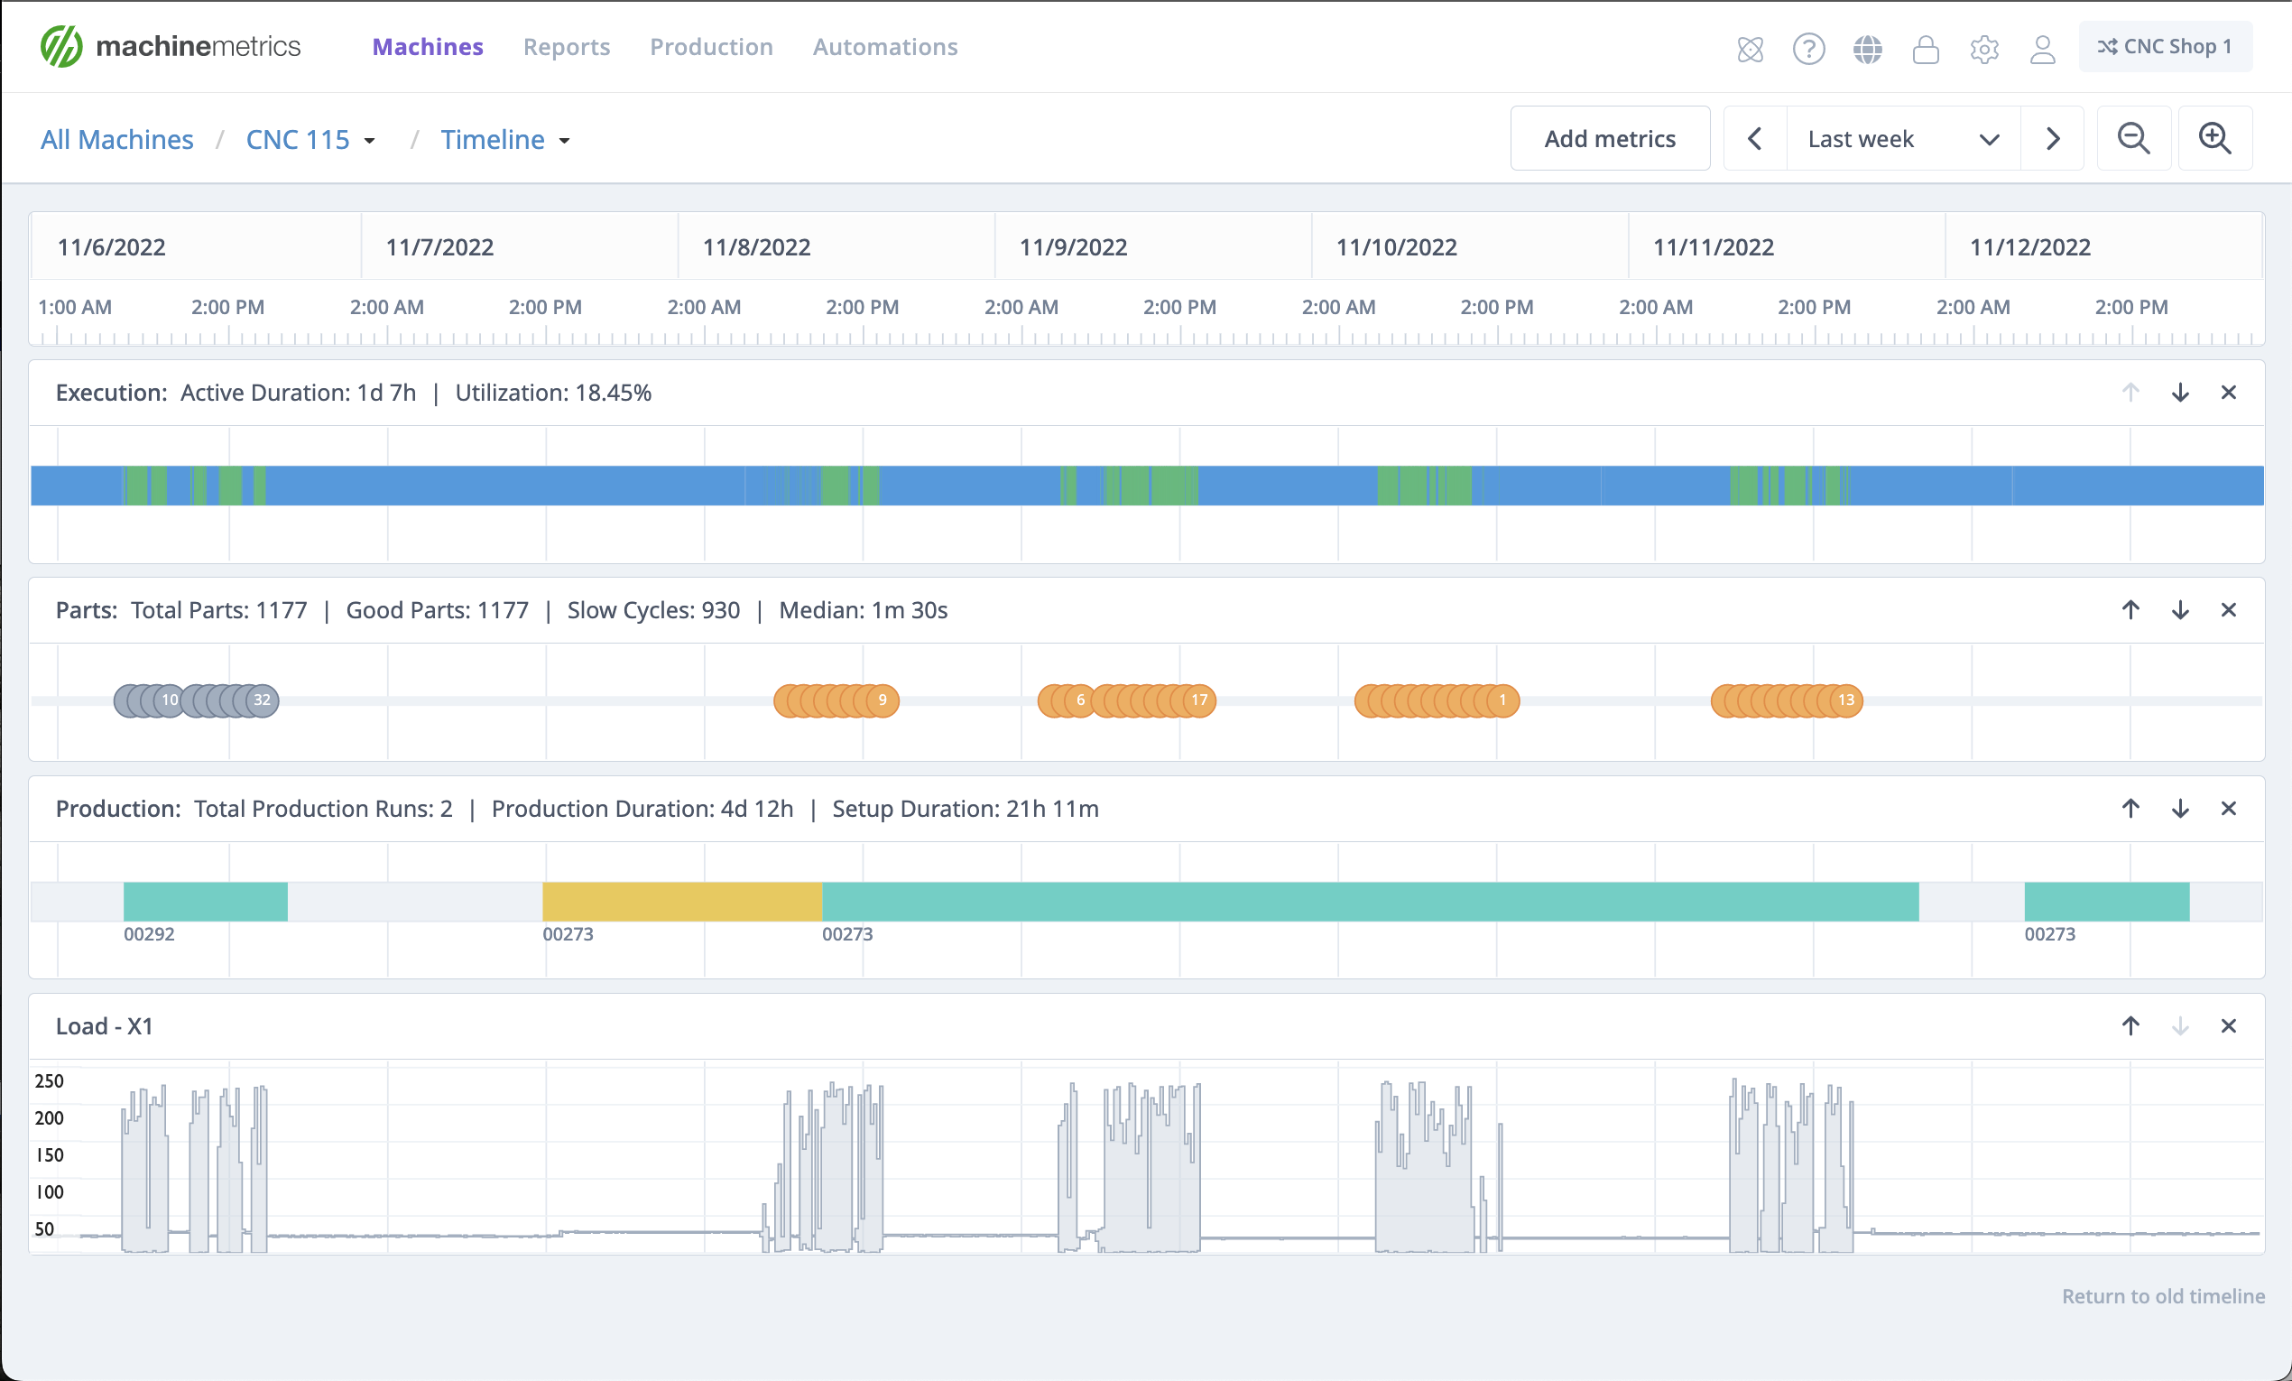The height and width of the screenshot is (1381, 2292).
Task: Click the next week arrow
Action: 2053,138
